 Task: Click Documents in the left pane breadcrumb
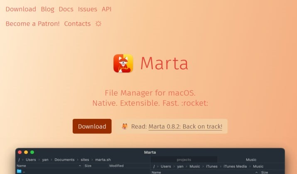point(64,159)
